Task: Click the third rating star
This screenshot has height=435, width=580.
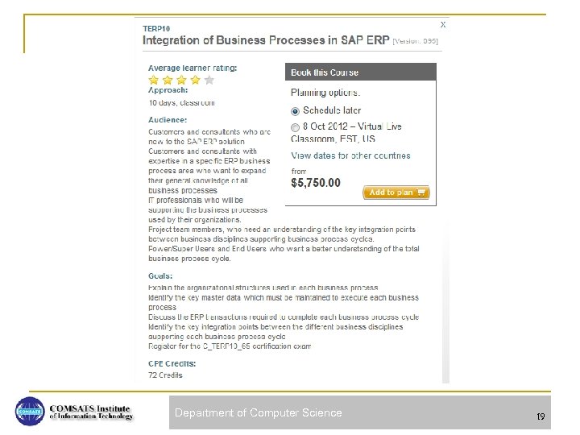Action: point(181,80)
